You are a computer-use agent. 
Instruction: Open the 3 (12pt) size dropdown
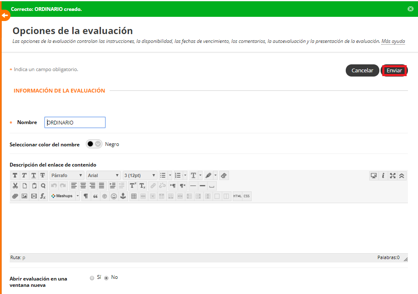click(x=140, y=175)
